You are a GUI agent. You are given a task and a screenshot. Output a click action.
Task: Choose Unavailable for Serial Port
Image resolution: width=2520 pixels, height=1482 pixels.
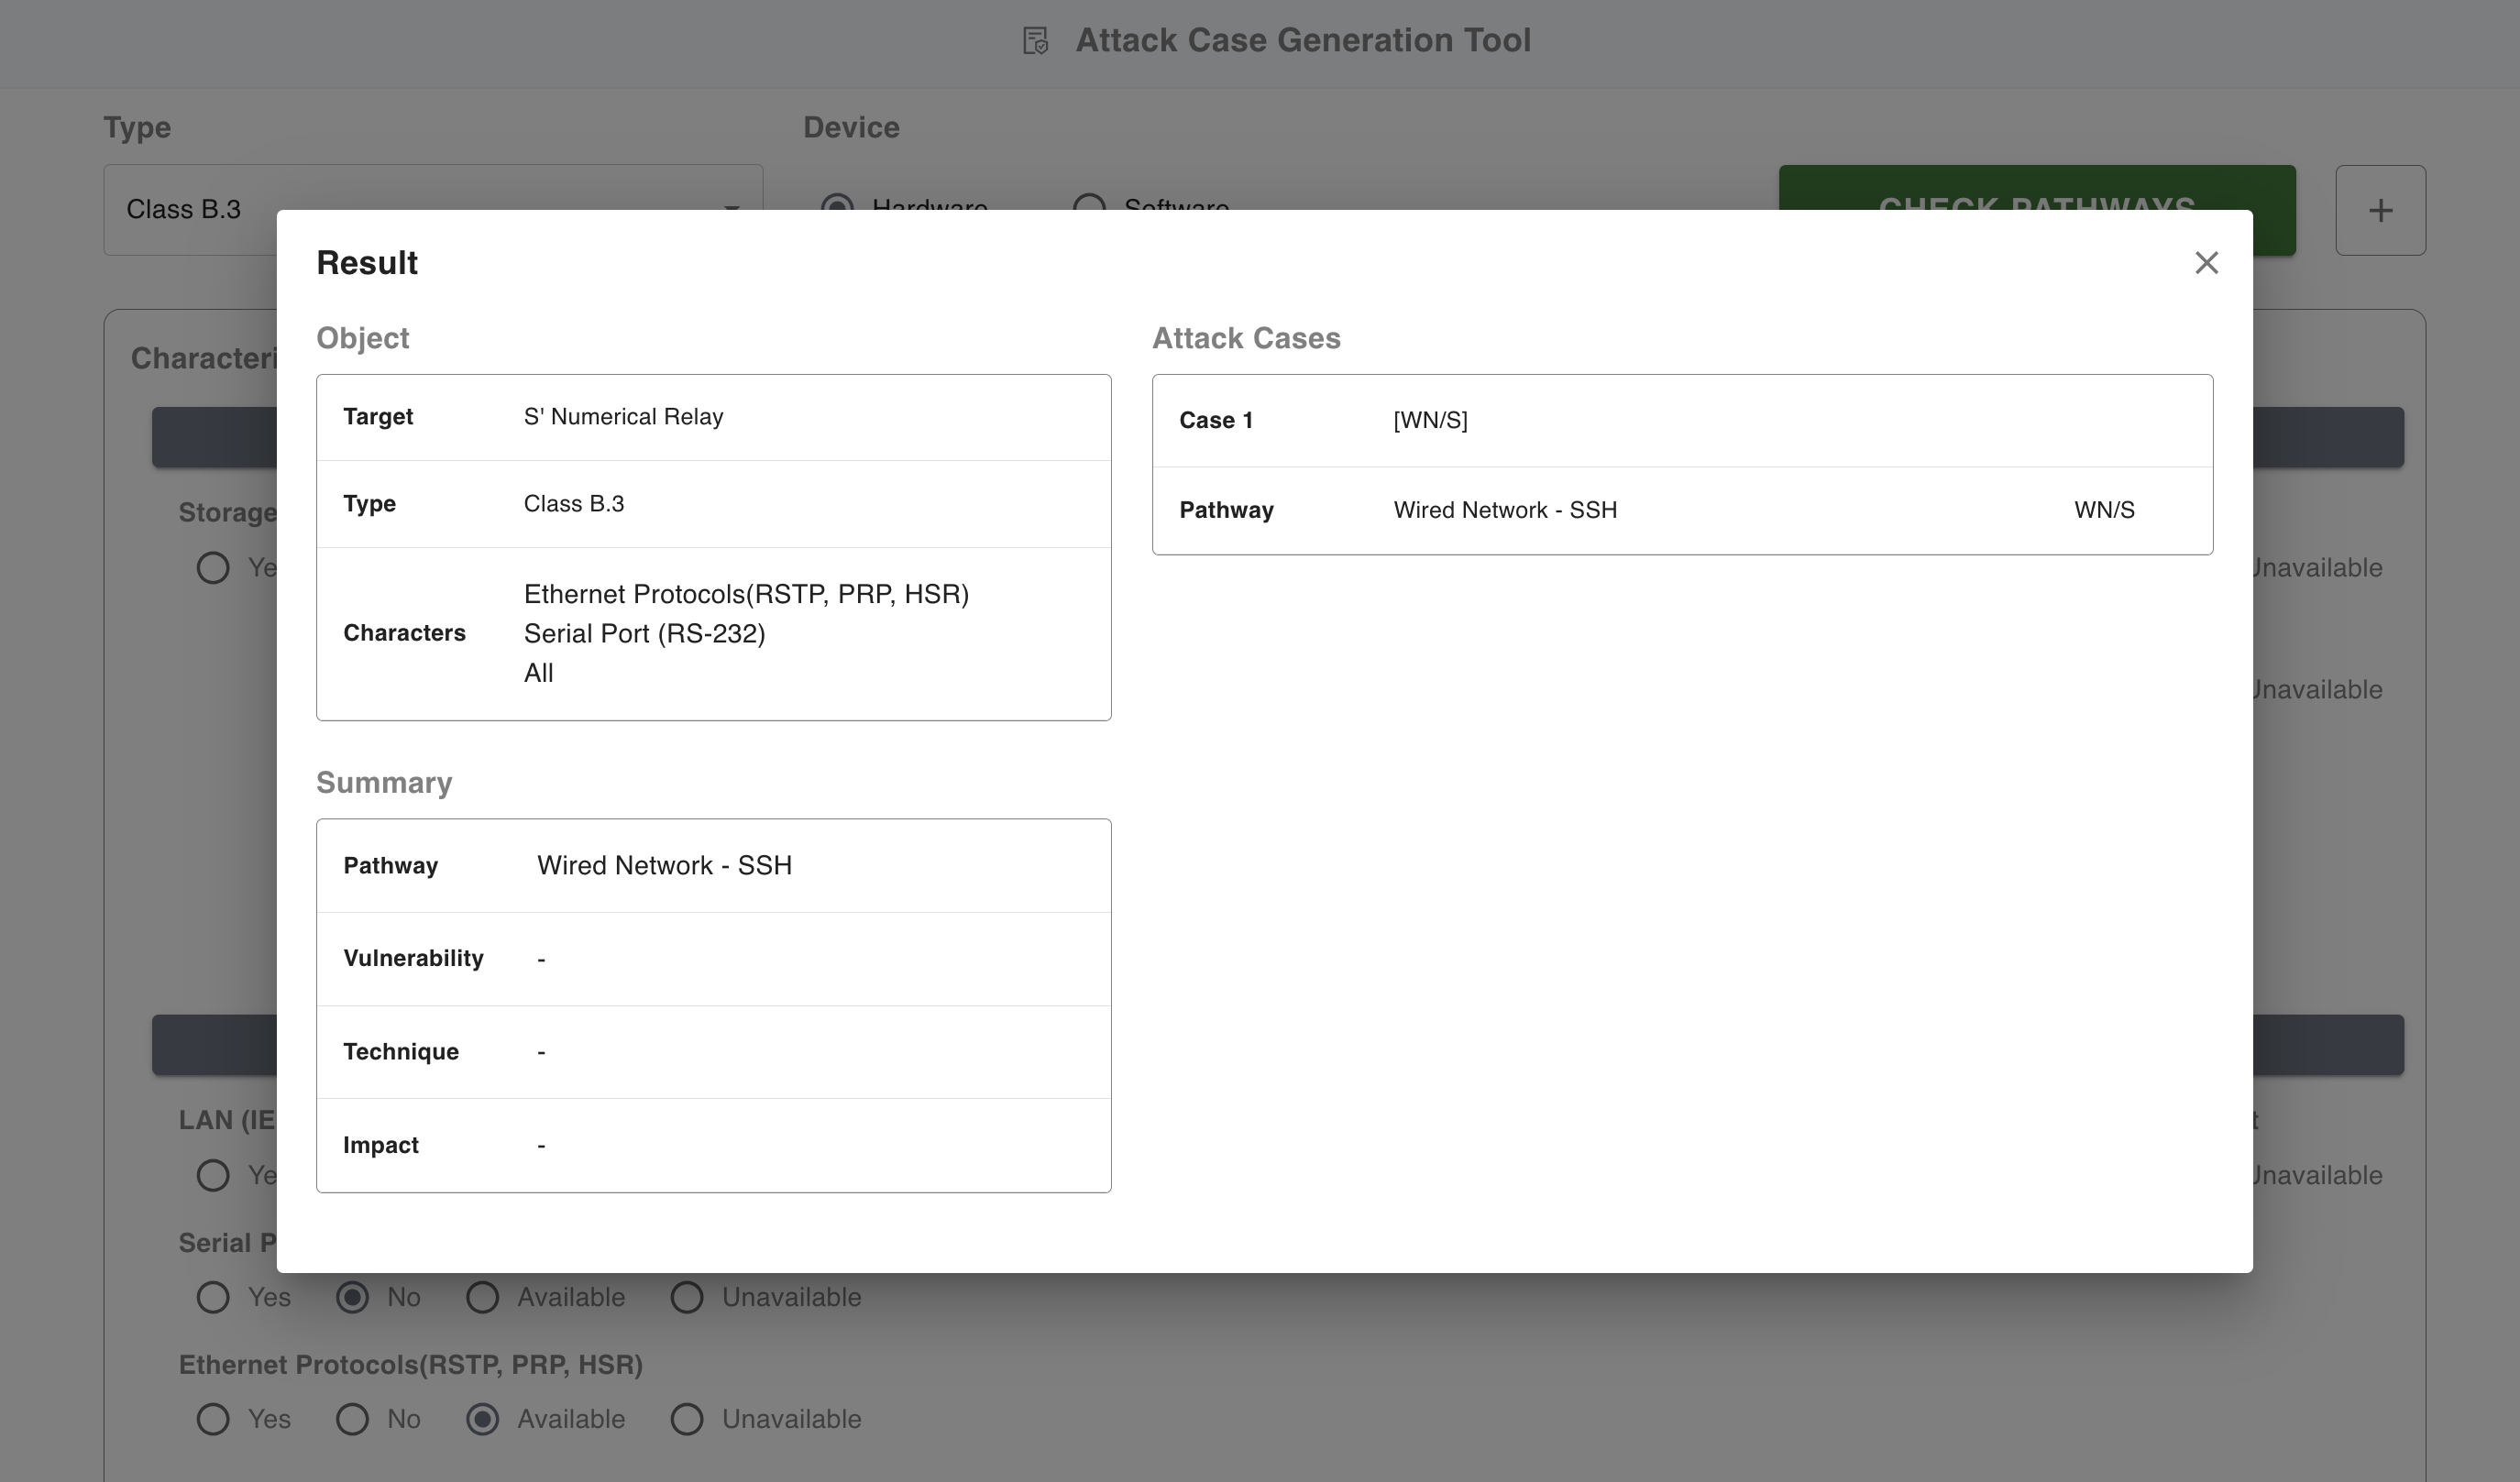pos(687,1297)
